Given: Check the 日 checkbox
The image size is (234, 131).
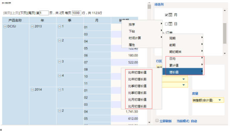Looking at the screenshot, I should click(166, 24).
